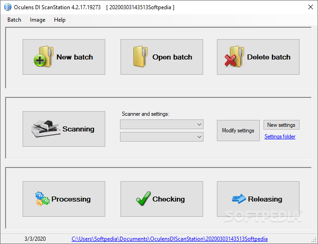318x244 pixels.
Task: Open batch via its label
Action: click(x=172, y=57)
